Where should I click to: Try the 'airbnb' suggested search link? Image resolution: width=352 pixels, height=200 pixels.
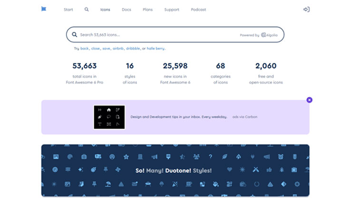coord(118,49)
